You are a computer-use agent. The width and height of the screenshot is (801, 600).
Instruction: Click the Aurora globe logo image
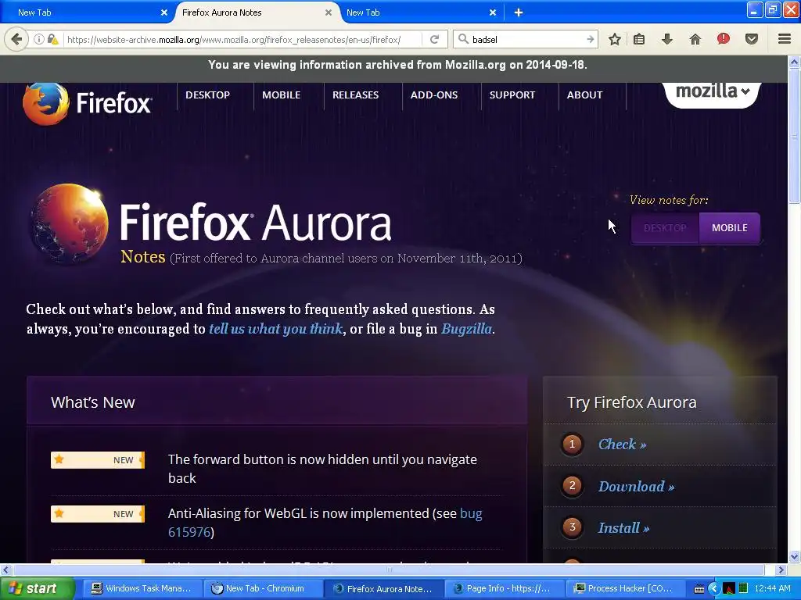coord(69,224)
